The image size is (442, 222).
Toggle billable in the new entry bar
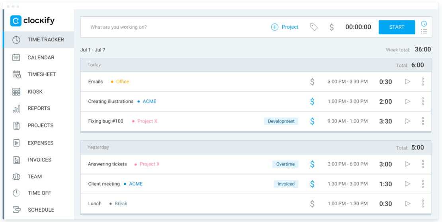coord(331,27)
